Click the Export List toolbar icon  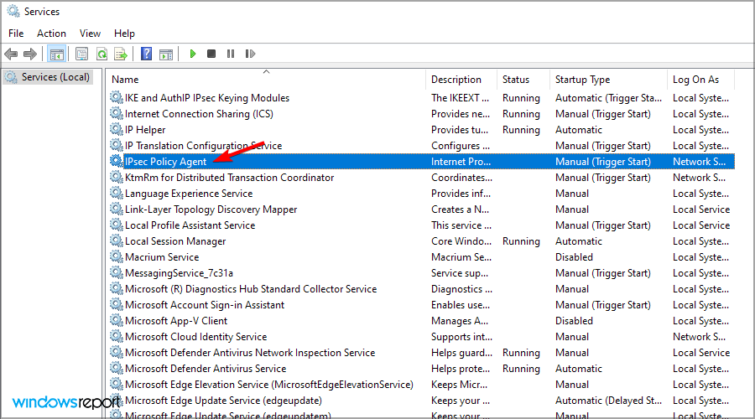click(x=121, y=54)
